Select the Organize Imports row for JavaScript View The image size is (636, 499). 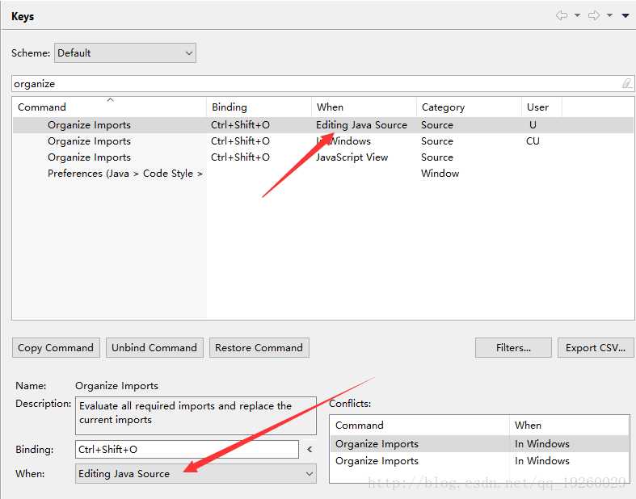click(89, 157)
